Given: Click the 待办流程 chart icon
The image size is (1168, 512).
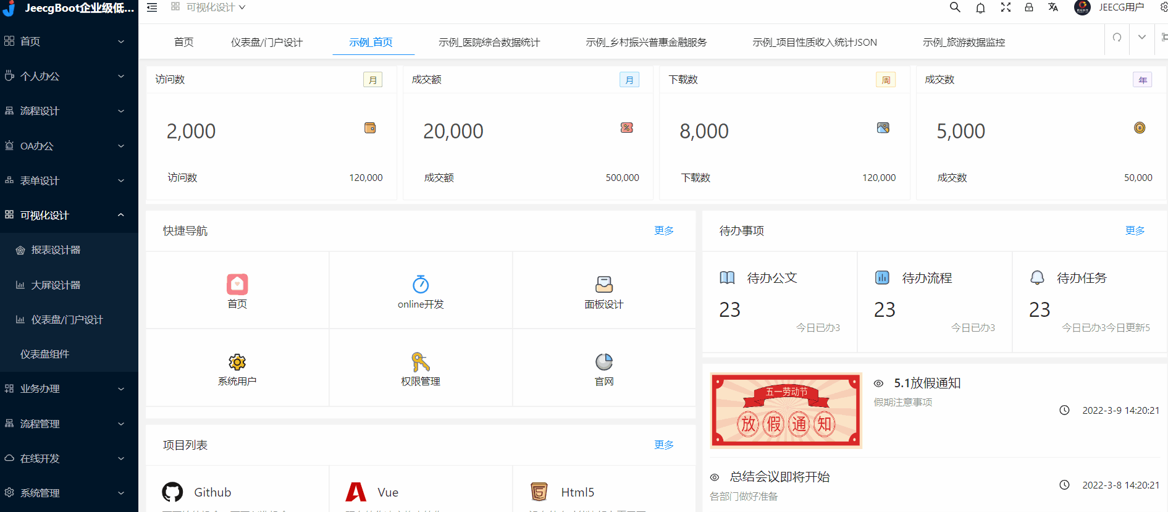Looking at the screenshot, I should 882,278.
